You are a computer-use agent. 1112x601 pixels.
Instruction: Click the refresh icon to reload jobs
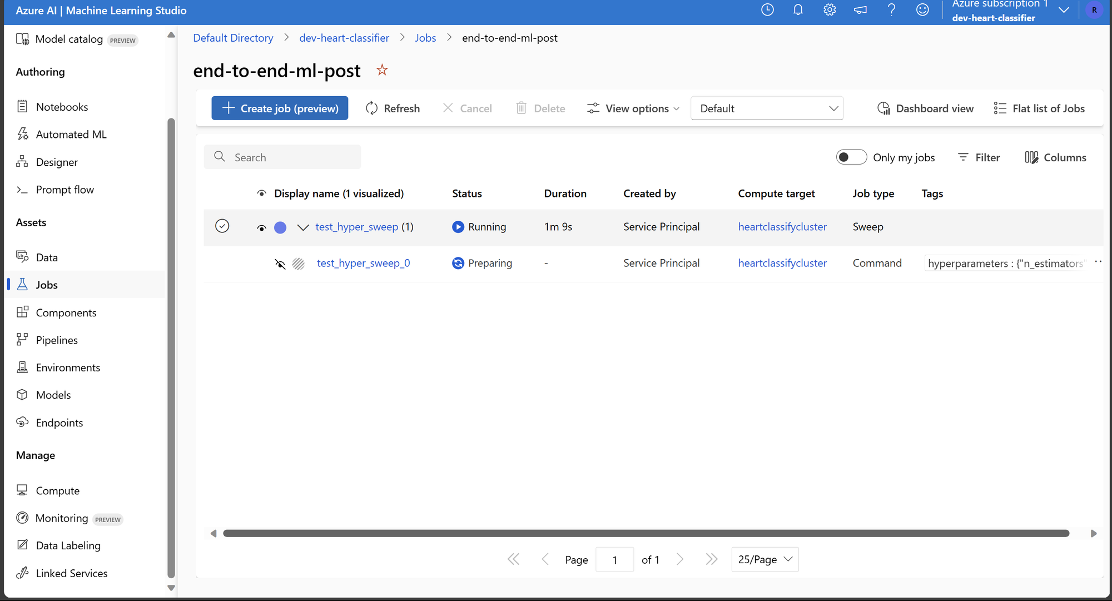(370, 108)
